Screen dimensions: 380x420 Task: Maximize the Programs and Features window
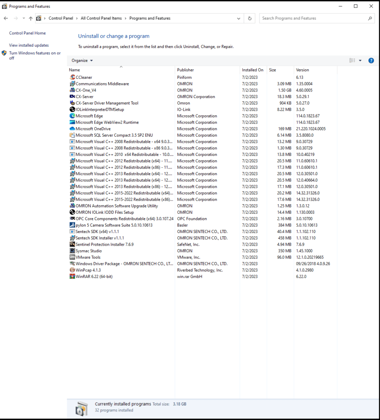356,6
